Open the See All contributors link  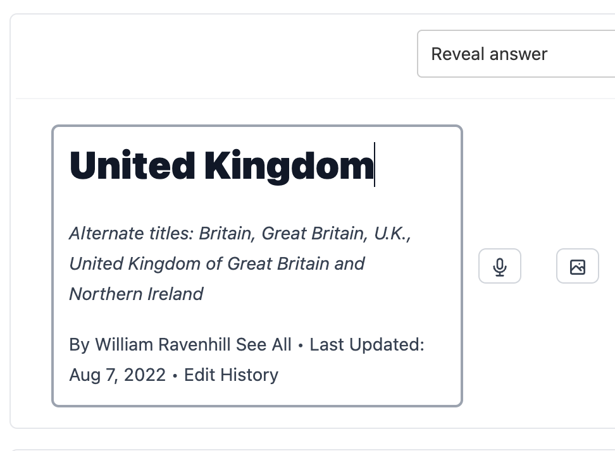tap(264, 344)
